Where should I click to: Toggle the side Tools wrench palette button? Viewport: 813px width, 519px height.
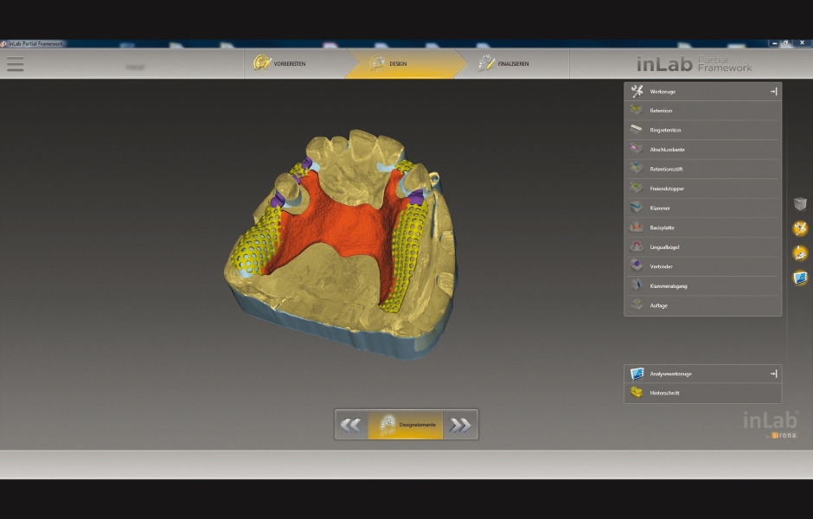[x=800, y=228]
